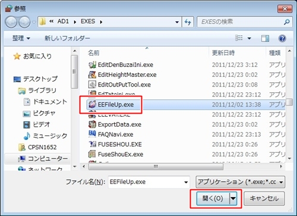This screenshot has width=297, height=216.
Task: Click the sidebar vertical scrollbar thumb
Action: (x=74, y=72)
